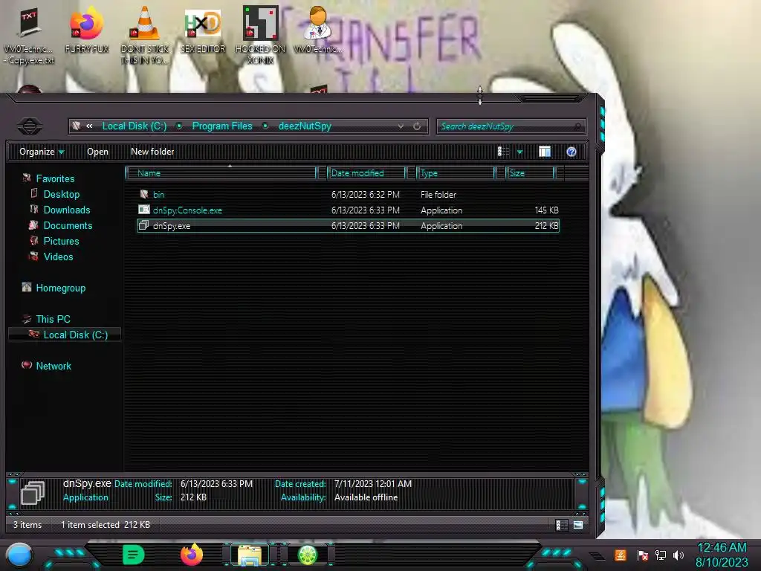Open the address bar history dropdown
The width and height of the screenshot is (761, 571).
(401, 126)
